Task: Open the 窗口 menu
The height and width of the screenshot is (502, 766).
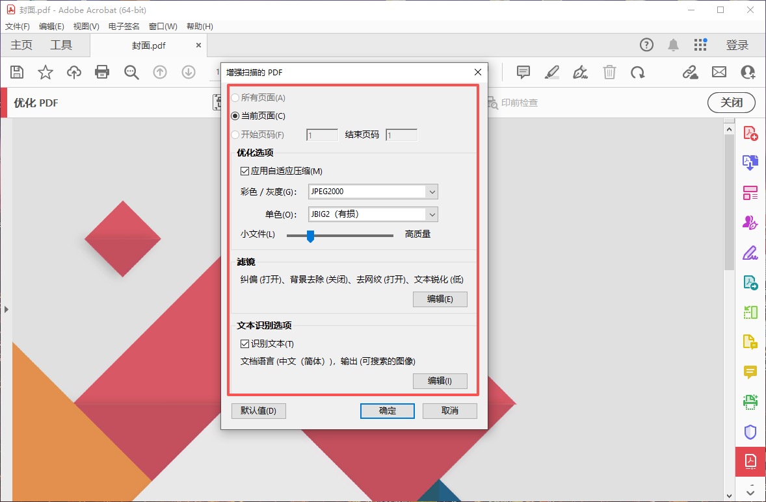Action: click(x=163, y=27)
